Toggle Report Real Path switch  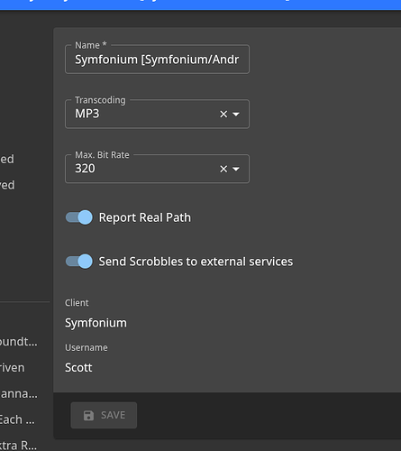coord(79,217)
